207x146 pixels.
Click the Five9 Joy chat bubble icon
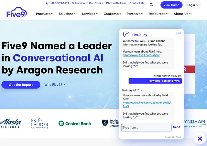[x=126, y=34]
